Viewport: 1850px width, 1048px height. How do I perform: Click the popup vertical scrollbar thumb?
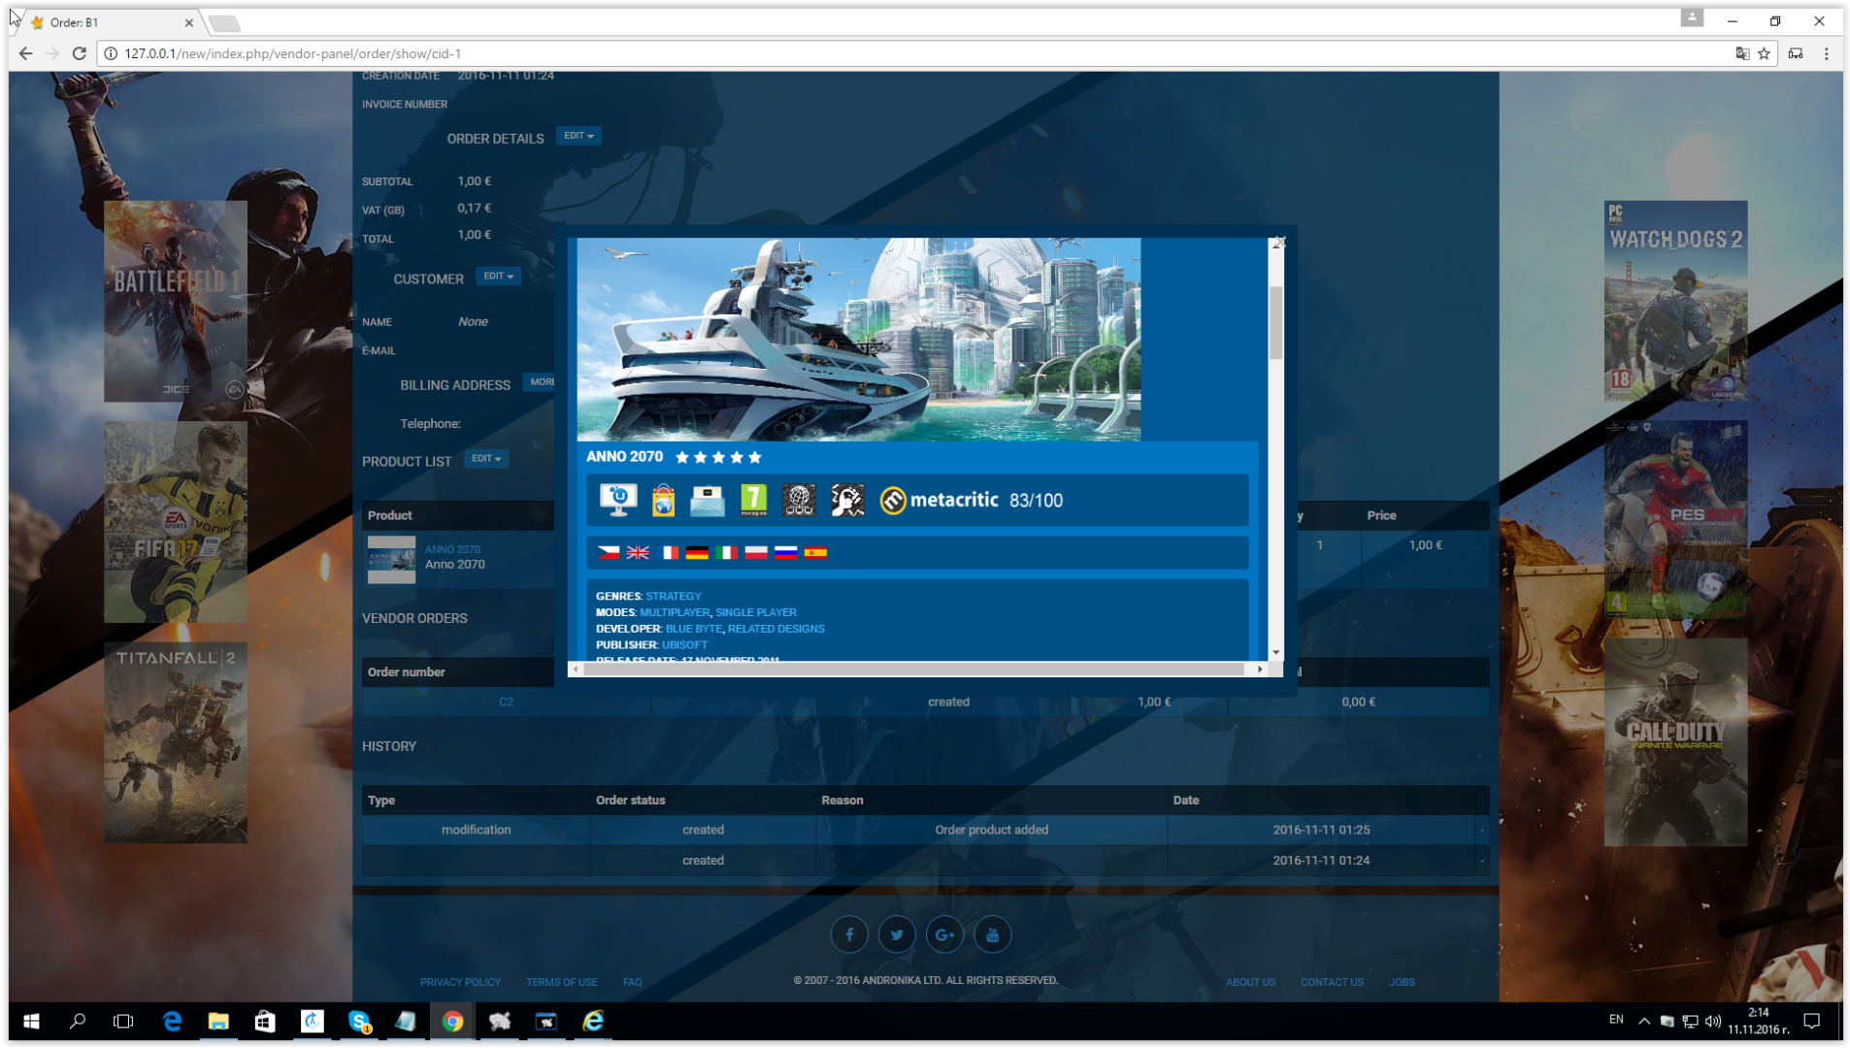coord(1275,322)
